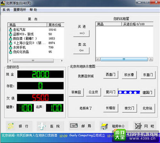Go to 长椿街 station
This screenshot has height=143, width=160.
[x=111, y=108]
